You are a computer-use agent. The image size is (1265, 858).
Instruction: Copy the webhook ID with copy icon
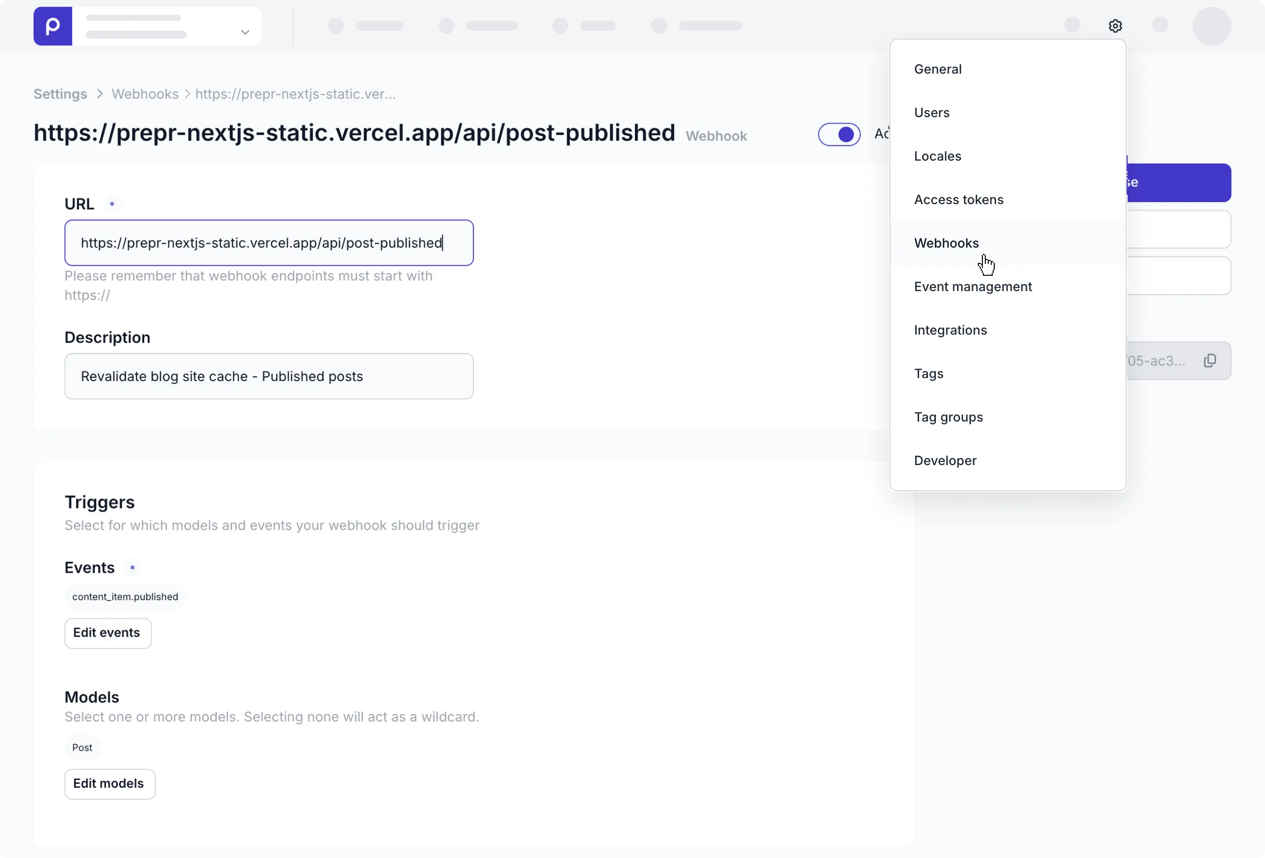point(1210,360)
